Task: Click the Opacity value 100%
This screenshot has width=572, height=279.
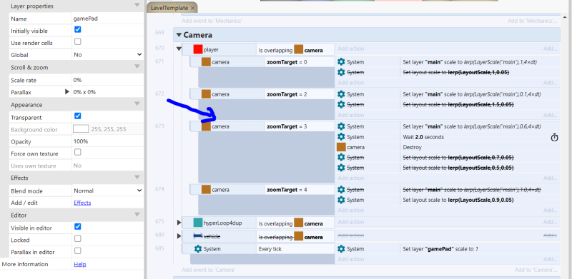Action: click(x=107, y=142)
